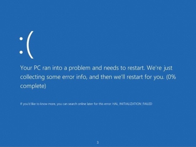The image size is (196, 147).
Task: Click the word 'FAILED' in the error code
Action: 147,104
